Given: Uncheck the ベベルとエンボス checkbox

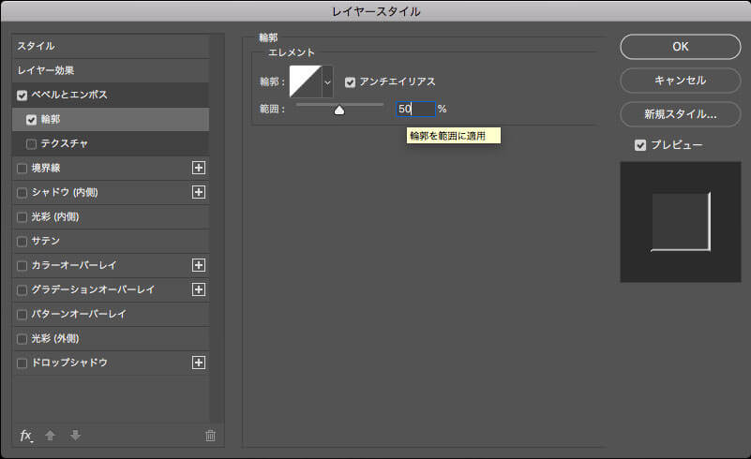Looking at the screenshot, I should (x=22, y=96).
